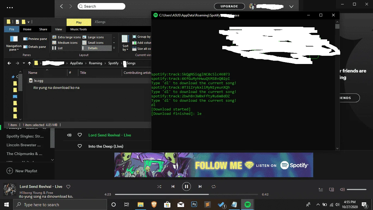Save Lord Send Revival track-row heart
The image size is (373, 210).
click(x=80, y=135)
